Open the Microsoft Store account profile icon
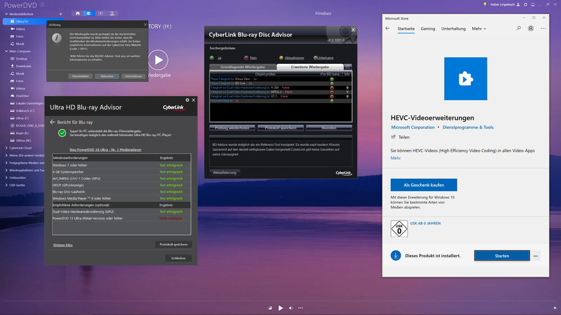The width and height of the screenshot is (561, 315). 531,28
